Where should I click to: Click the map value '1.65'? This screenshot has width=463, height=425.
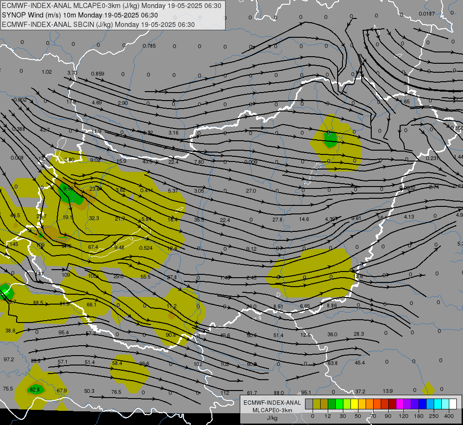405,102
